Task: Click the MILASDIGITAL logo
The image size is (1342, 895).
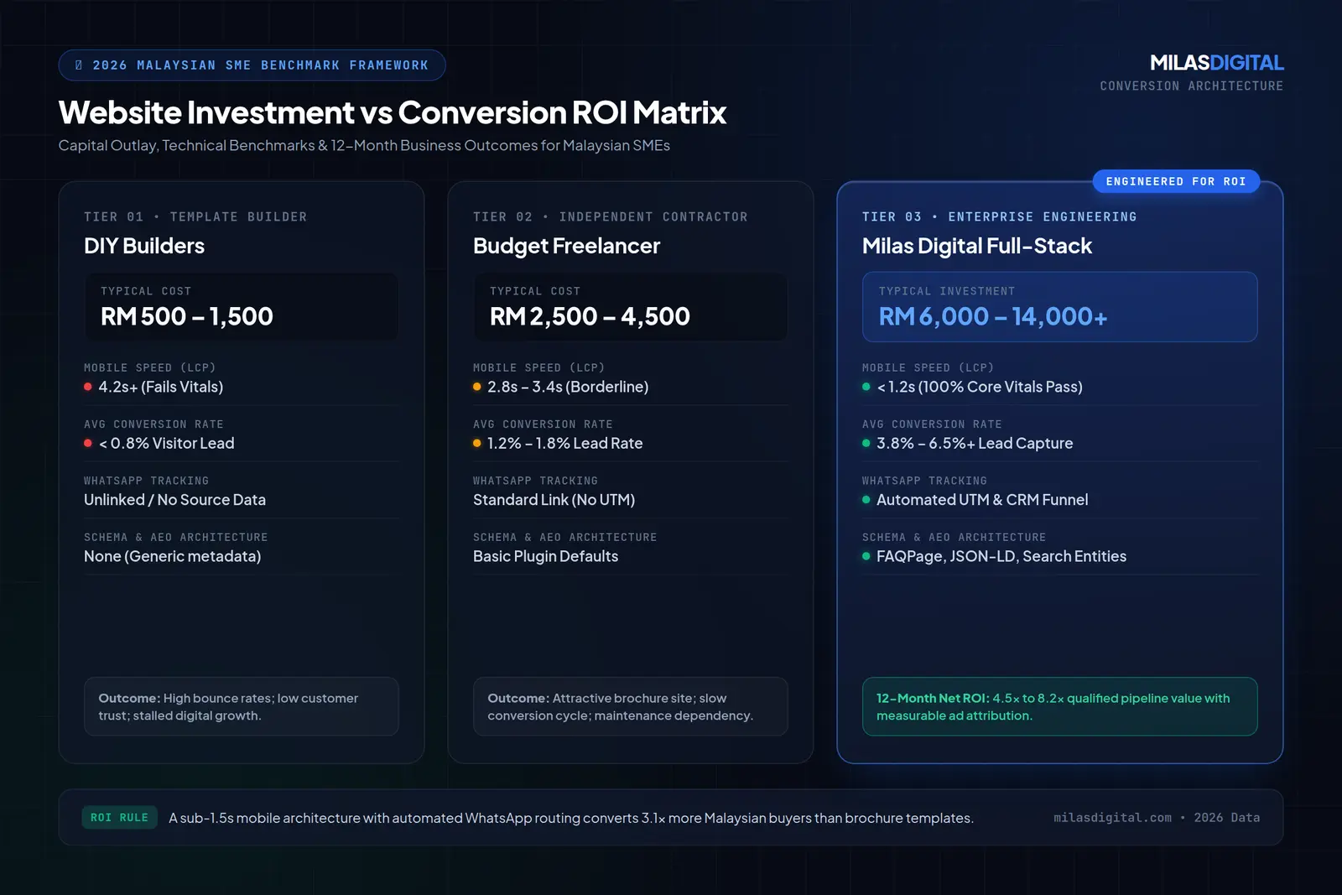Action: point(1216,63)
